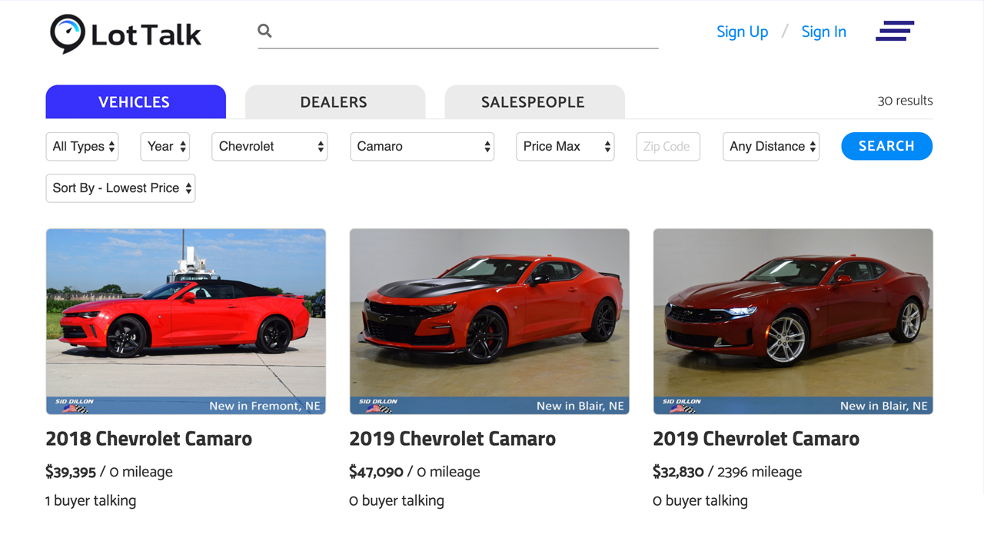Open the 2019 Camaro title priced $47,090
The height and width of the screenshot is (538, 984).
point(453,439)
